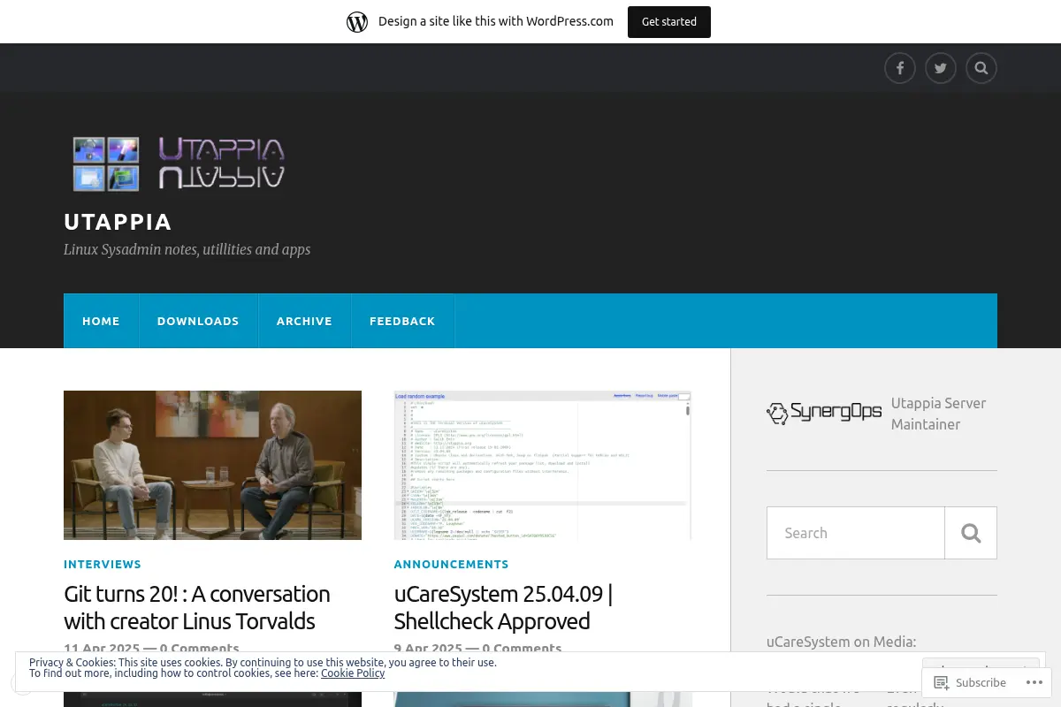Screen dimensions: 1061x707
Task: Open the Linus Torvalds interview thumbnail
Action: 212,465
